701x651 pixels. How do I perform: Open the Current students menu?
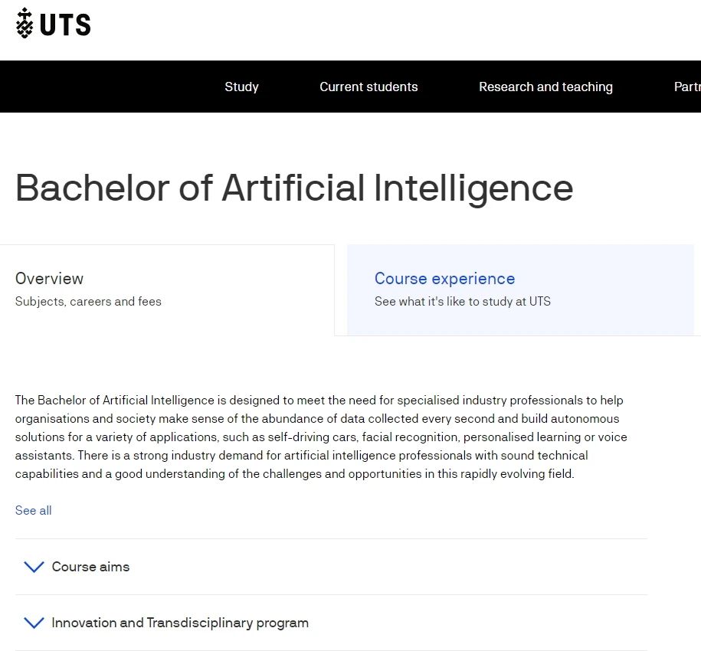(369, 87)
